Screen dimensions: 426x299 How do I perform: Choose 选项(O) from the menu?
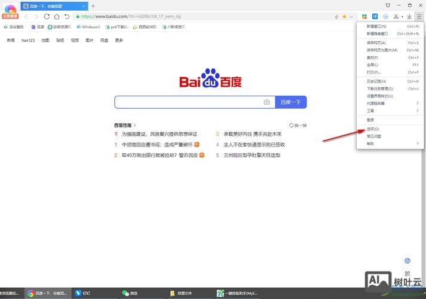click(x=390, y=129)
